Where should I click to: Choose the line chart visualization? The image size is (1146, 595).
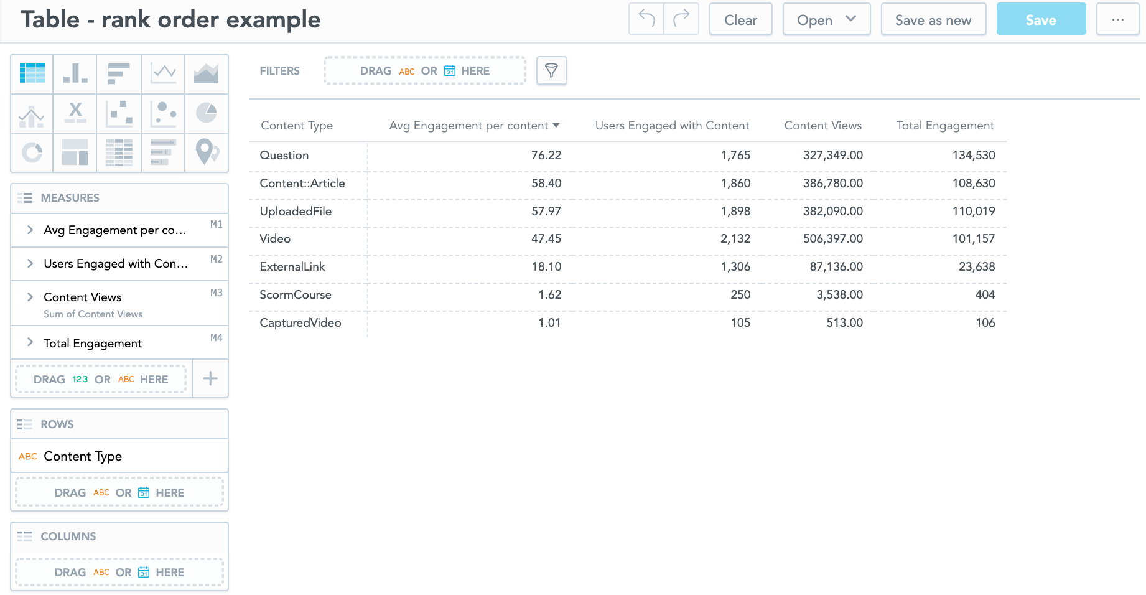[163, 73]
